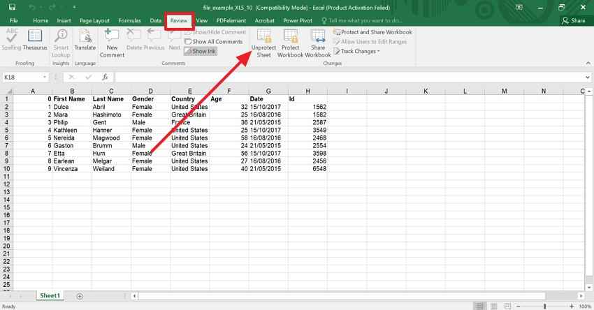
Task: Click zoom out minus button
Action: [519, 306]
